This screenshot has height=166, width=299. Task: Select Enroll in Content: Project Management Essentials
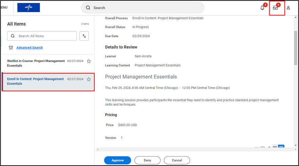(35, 81)
